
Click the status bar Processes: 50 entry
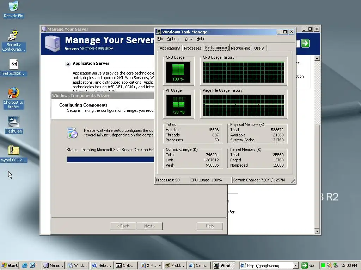click(x=172, y=180)
